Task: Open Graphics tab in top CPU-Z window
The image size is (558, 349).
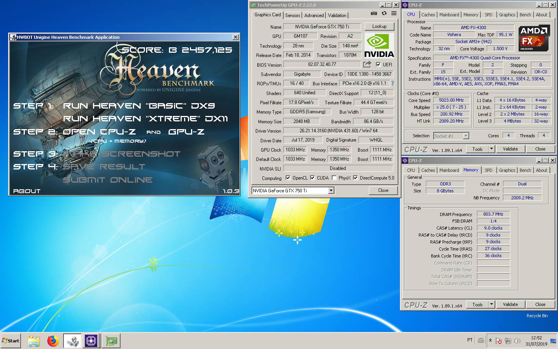Action: 507,15
